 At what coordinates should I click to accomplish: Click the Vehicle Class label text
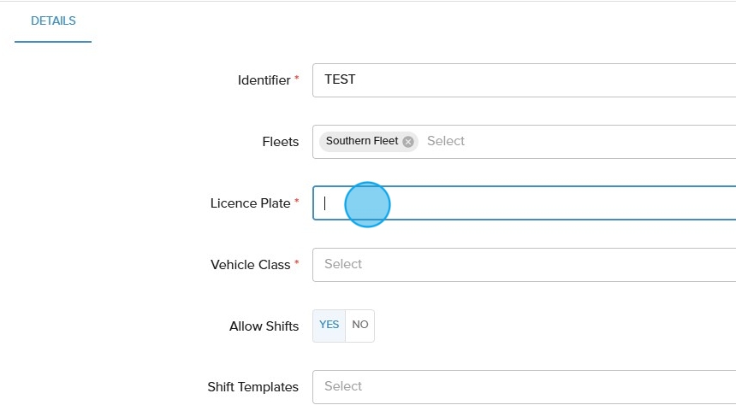tap(250, 265)
